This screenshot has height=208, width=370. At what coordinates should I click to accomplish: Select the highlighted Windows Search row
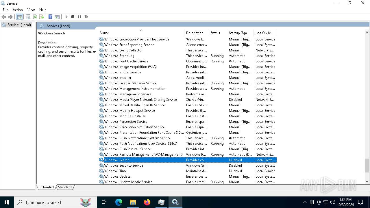coord(188,160)
